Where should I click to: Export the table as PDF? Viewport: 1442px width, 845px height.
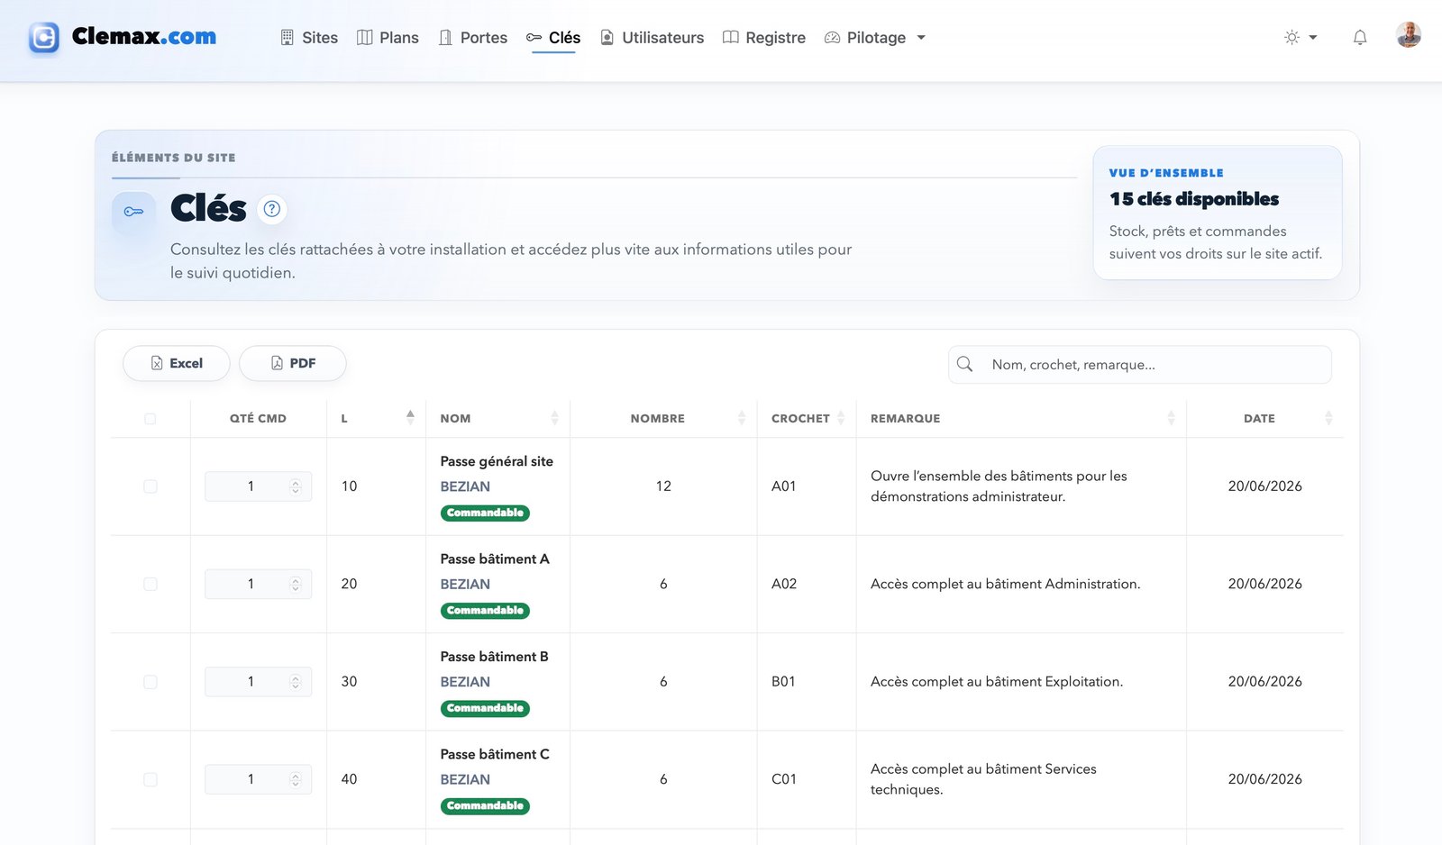(x=293, y=363)
